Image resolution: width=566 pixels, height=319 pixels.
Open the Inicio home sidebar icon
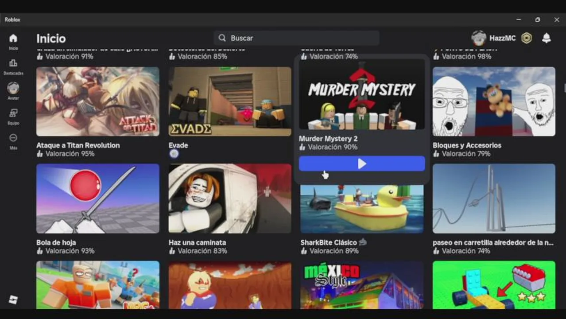click(13, 38)
